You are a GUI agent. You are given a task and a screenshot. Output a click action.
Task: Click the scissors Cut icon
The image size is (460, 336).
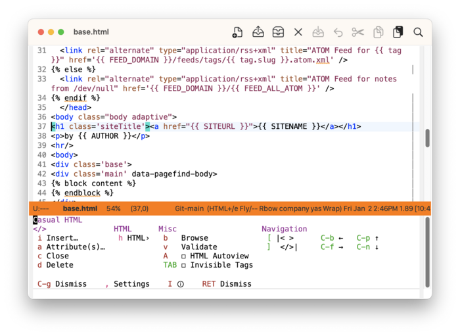(357, 32)
